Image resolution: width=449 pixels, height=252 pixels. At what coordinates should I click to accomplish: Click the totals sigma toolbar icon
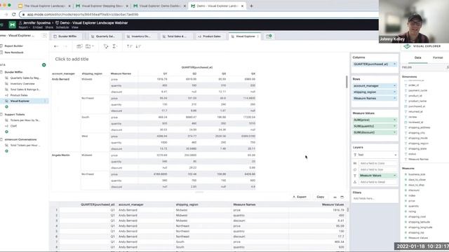click(x=114, y=46)
